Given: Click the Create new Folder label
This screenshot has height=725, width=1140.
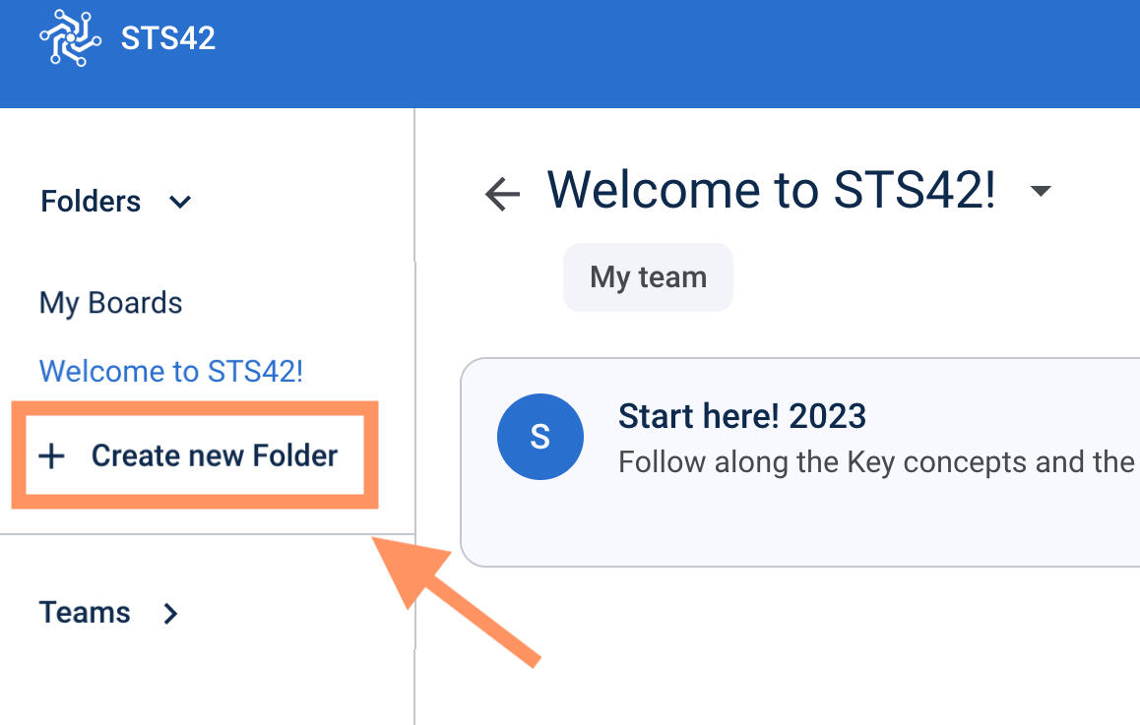Looking at the screenshot, I should [x=214, y=455].
